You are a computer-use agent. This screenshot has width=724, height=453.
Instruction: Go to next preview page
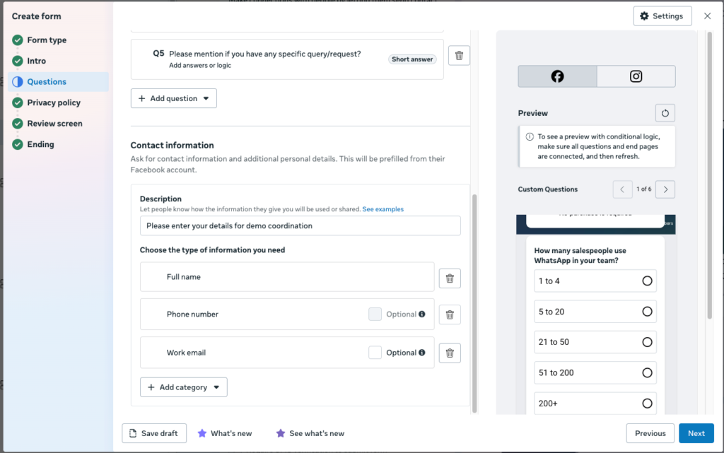(665, 189)
